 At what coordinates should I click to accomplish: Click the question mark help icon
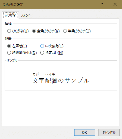(x=102, y=4)
